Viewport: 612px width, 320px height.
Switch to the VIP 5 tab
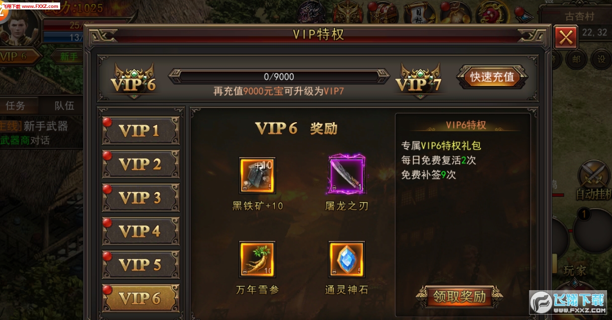pos(141,265)
